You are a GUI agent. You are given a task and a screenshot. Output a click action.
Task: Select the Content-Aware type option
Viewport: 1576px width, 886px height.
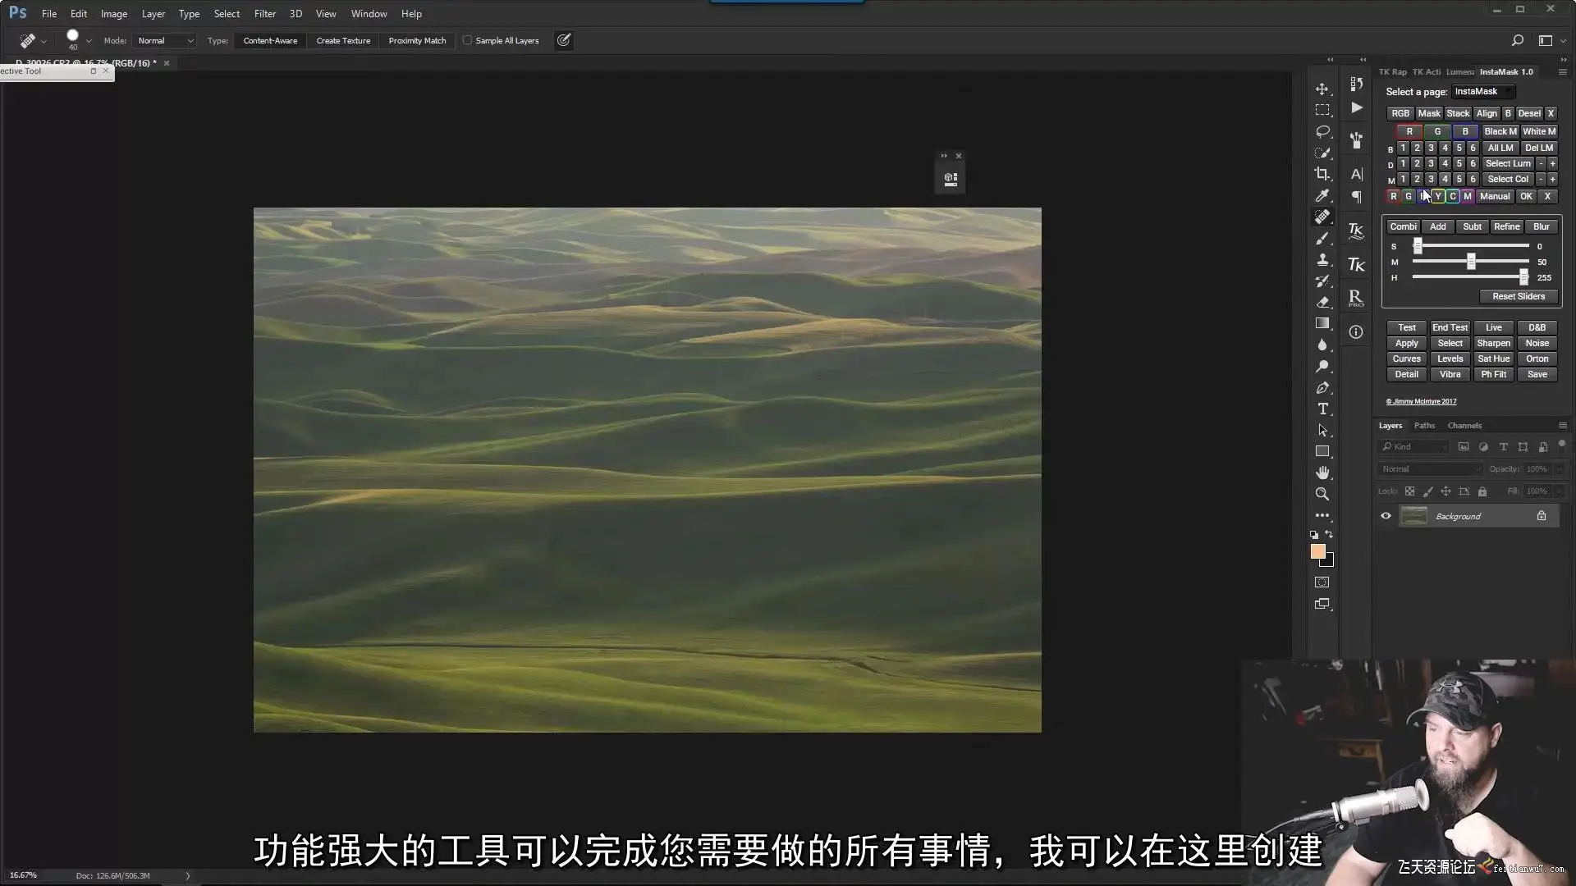(x=270, y=40)
